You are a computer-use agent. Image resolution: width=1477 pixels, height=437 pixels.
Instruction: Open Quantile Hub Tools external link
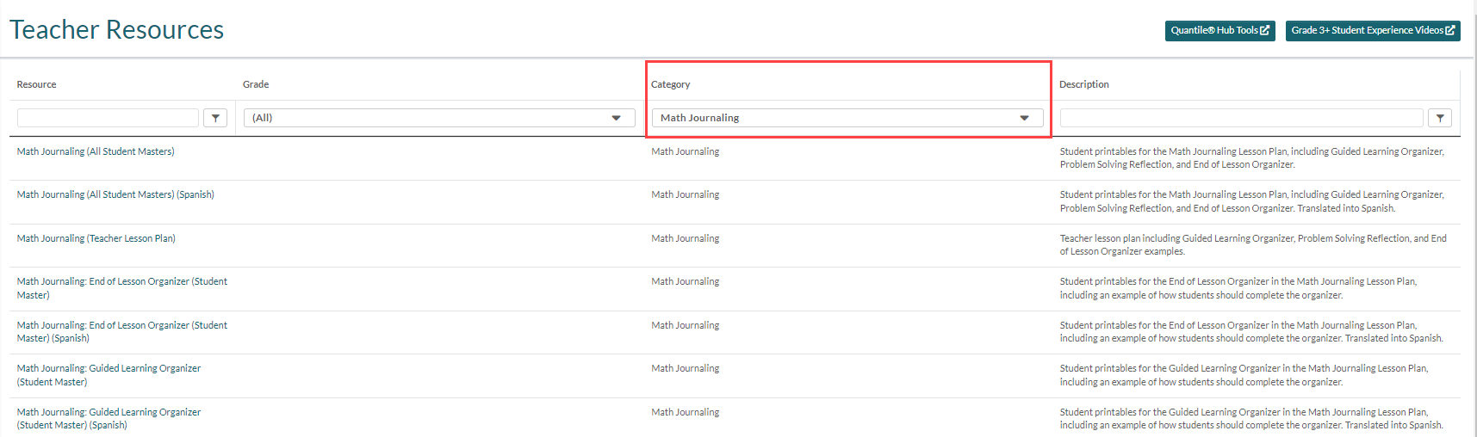pos(1219,30)
